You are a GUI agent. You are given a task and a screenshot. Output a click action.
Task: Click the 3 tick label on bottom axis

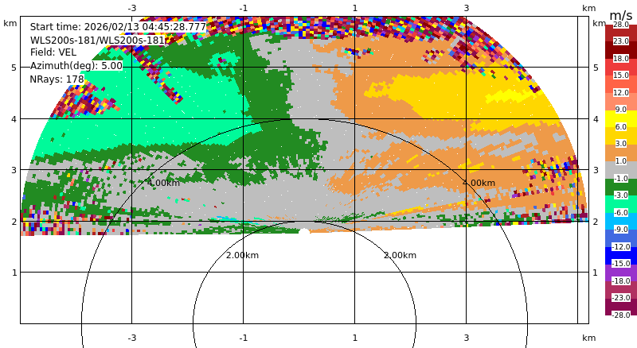[x=467, y=338]
